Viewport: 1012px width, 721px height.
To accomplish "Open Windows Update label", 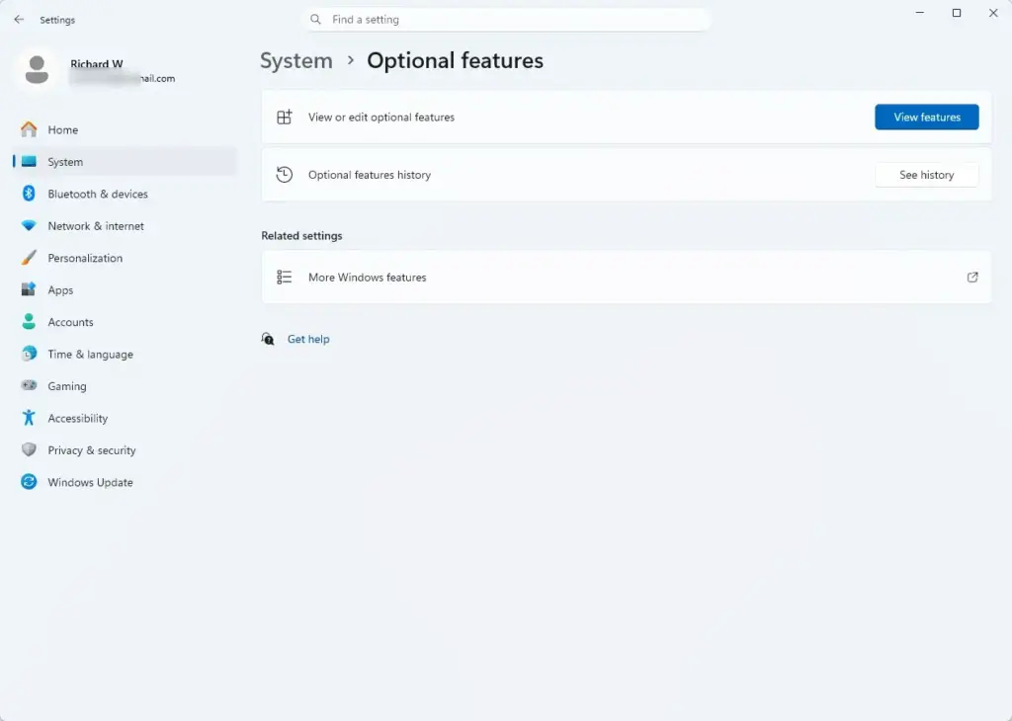I will [x=90, y=482].
